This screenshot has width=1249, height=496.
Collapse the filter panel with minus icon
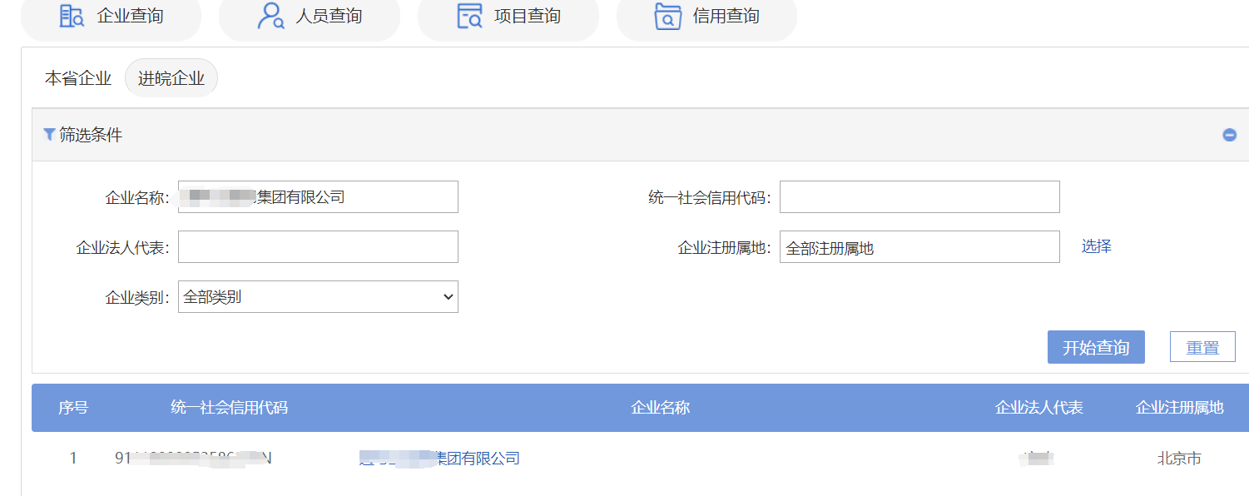(1229, 135)
